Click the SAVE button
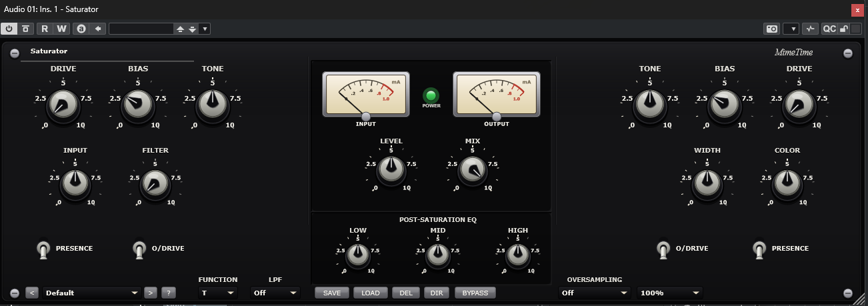The height and width of the screenshot is (306, 868). [x=333, y=293]
